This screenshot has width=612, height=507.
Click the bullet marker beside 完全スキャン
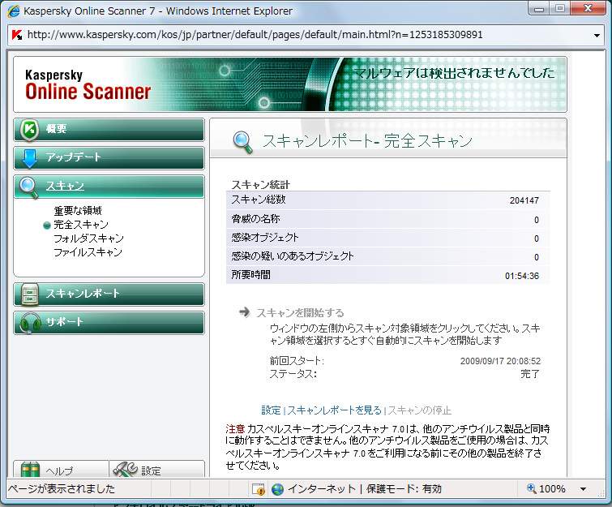[47, 225]
